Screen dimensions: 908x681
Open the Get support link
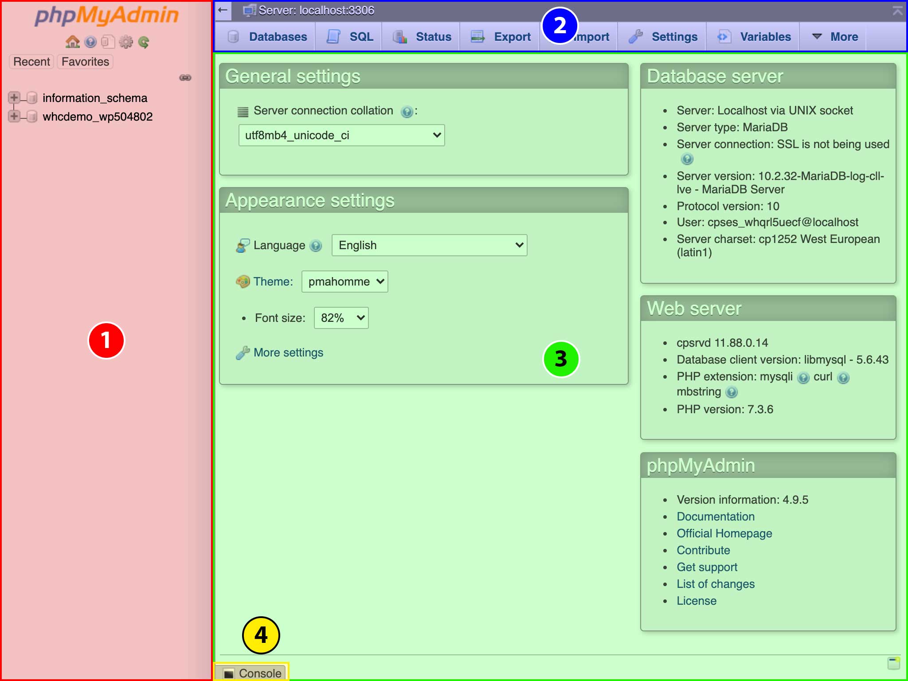click(x=707, y=567)
